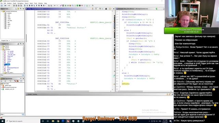Screen dimensions: 219x123
Task: Open the bookmark type dropdown arrow
Action: click(46, 5)
